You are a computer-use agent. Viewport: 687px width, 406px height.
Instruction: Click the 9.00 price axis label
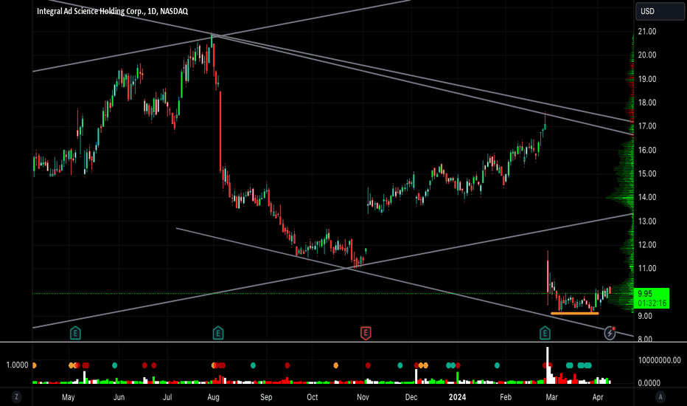pyautogui.click(x=645, y=316)
